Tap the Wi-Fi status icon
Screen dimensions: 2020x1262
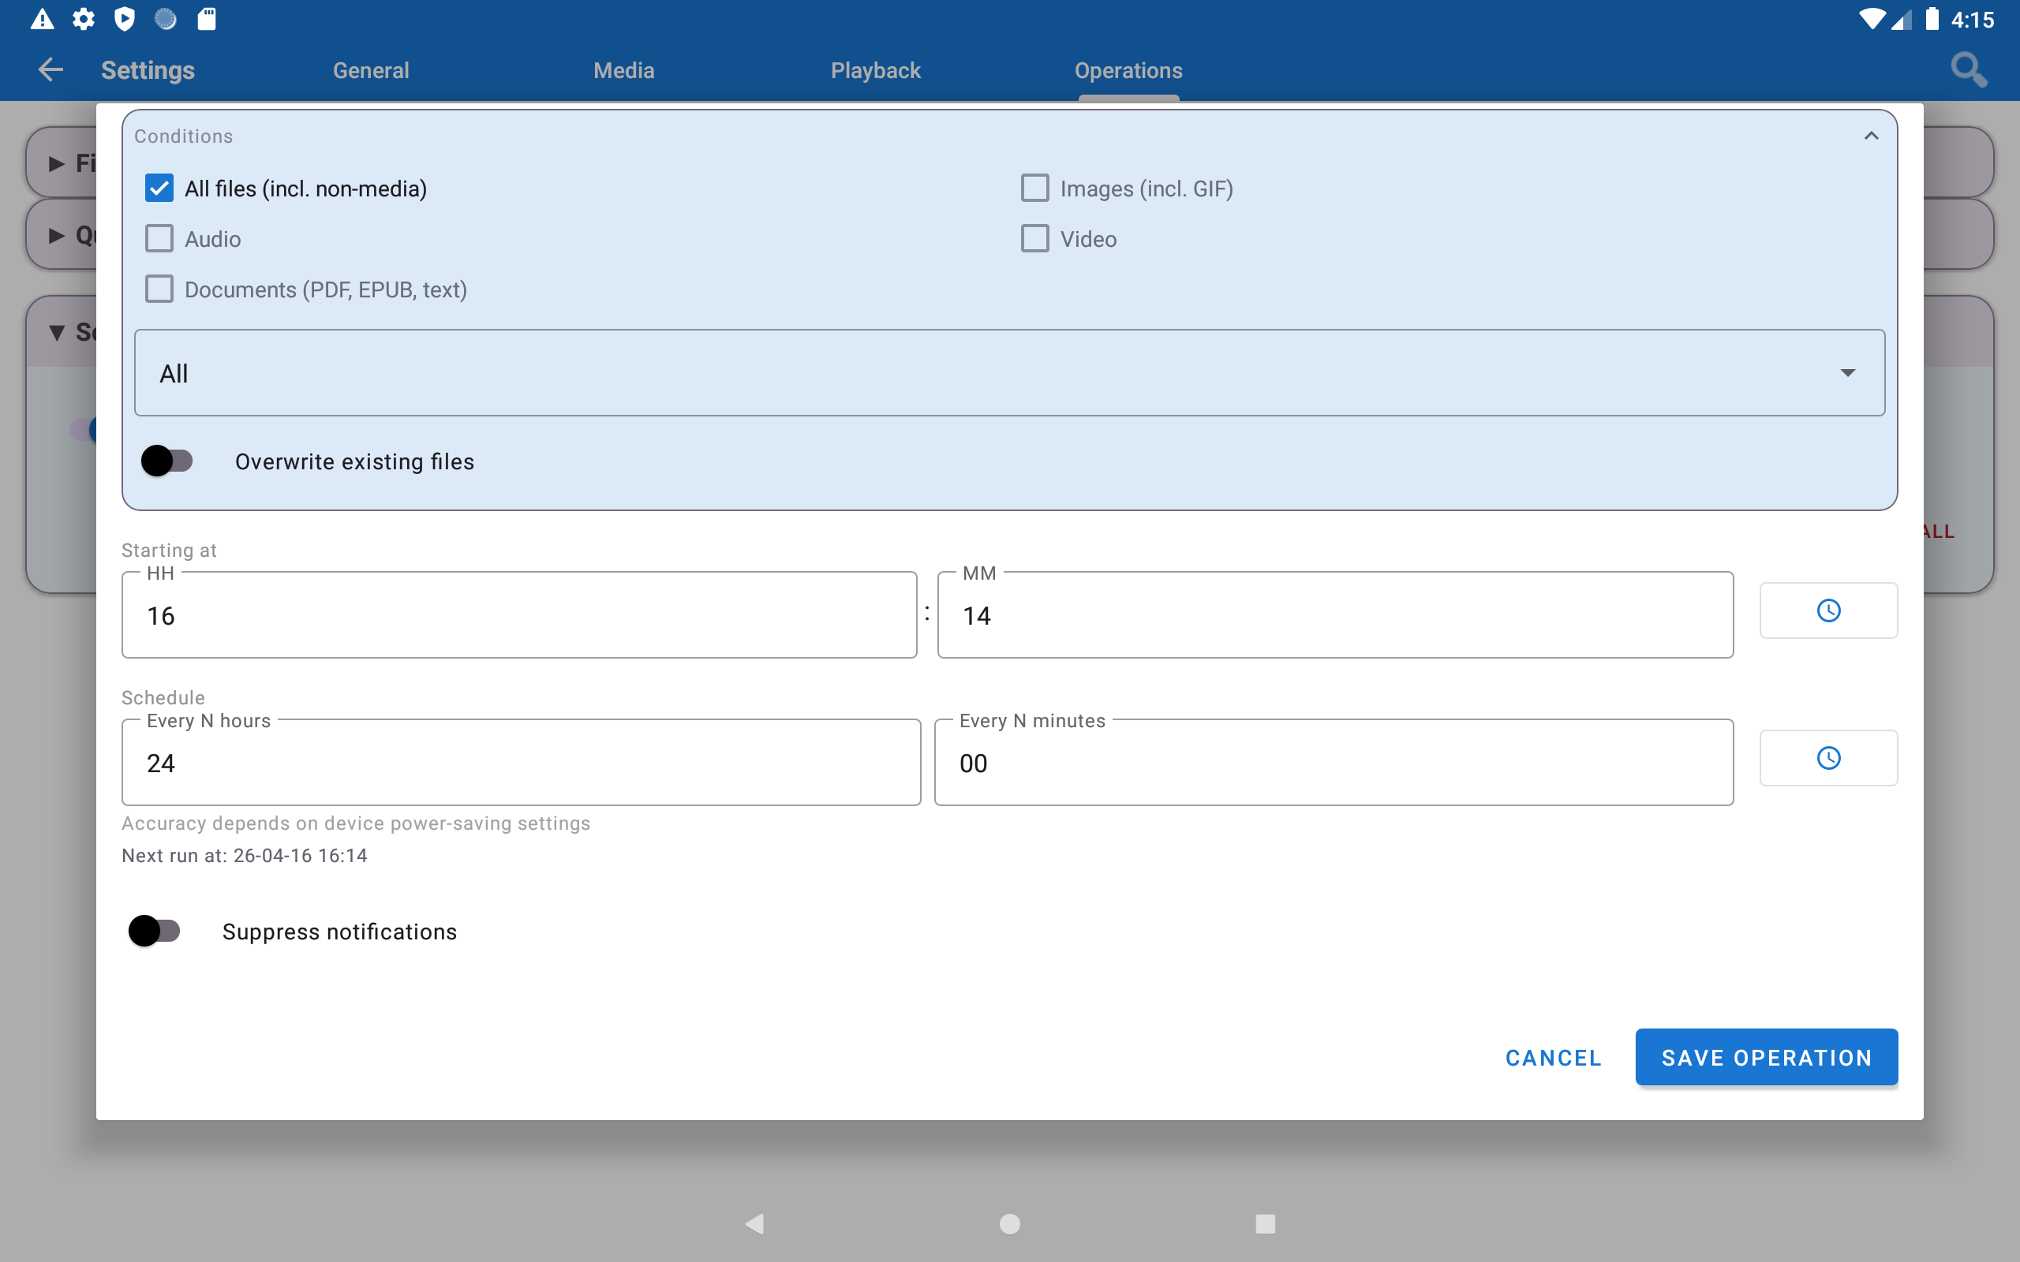click(1872, 19)
